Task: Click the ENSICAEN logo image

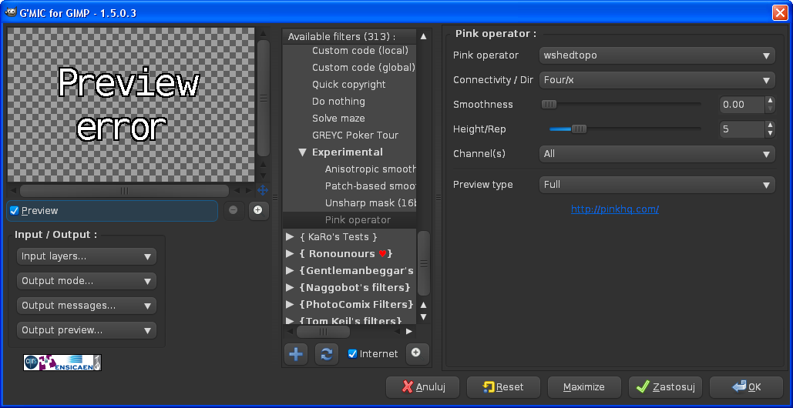Action: tap(62, 363)
